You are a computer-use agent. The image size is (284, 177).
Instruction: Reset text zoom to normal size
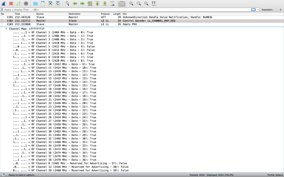[146, 3]
